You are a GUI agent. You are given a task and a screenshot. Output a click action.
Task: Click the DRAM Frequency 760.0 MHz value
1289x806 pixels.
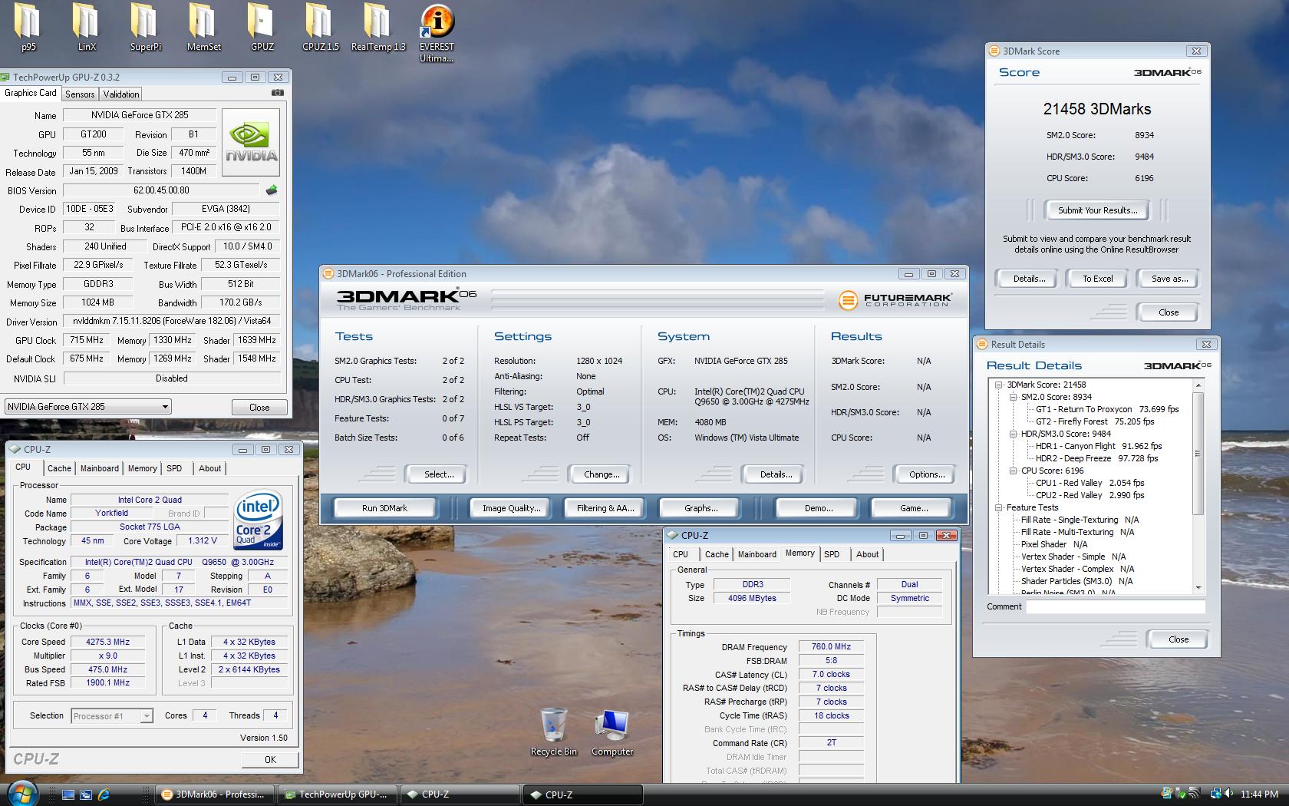[831, 646]
